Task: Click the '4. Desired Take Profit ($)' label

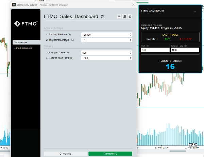Action: [60, 58]
